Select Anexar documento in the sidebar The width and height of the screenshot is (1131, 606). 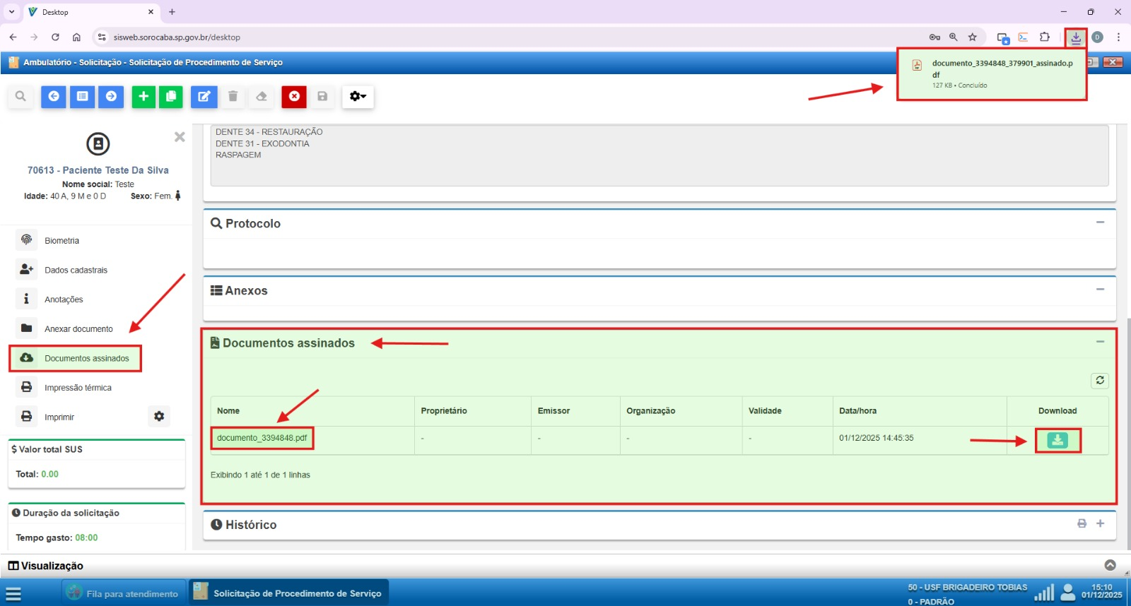[78, 329]
